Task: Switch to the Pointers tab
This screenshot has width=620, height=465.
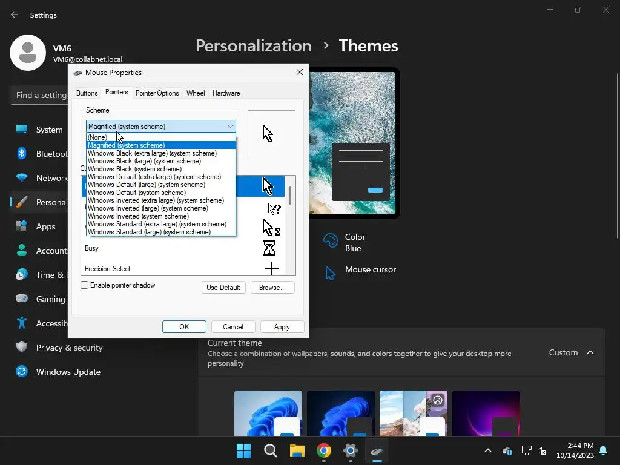Action: click(x=117, y=92)
